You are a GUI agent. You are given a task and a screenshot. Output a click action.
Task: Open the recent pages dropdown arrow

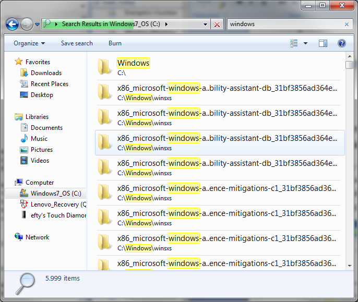tap(37, 24)
